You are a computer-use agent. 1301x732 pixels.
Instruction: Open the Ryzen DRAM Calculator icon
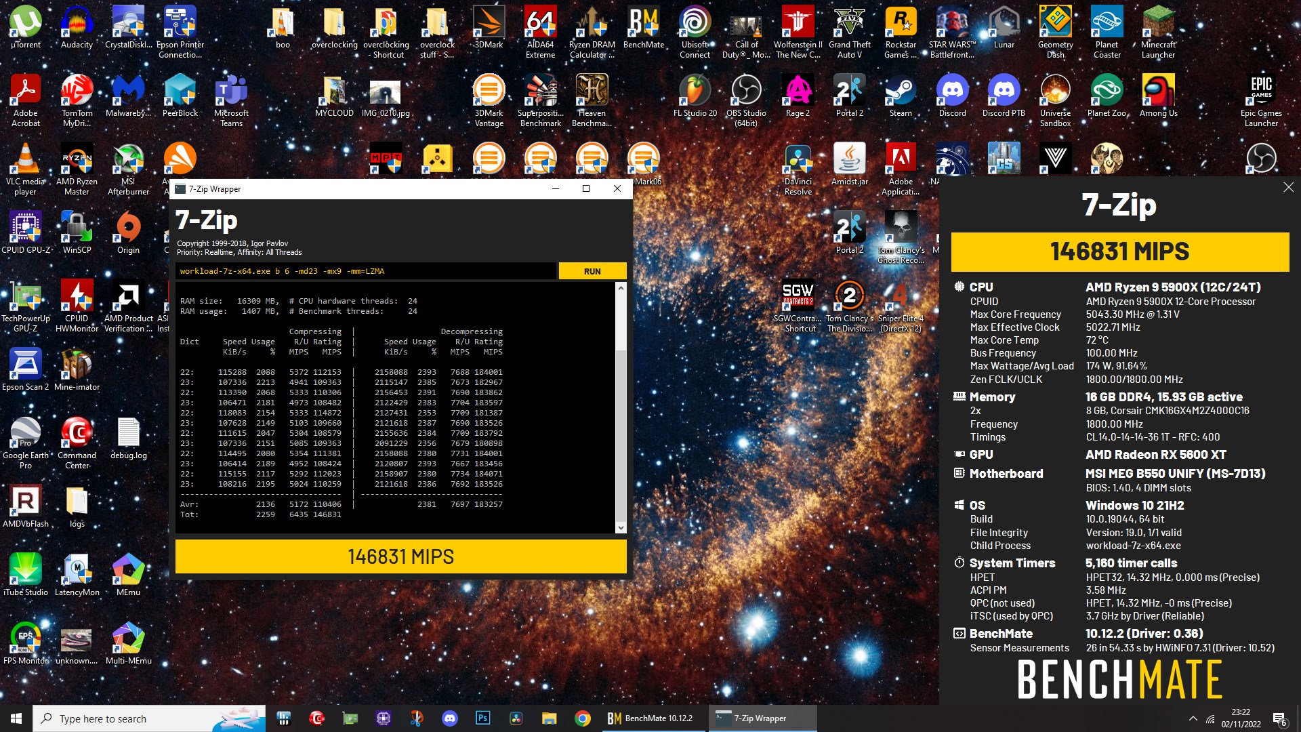pyautogui.click(x=592, y=32)
